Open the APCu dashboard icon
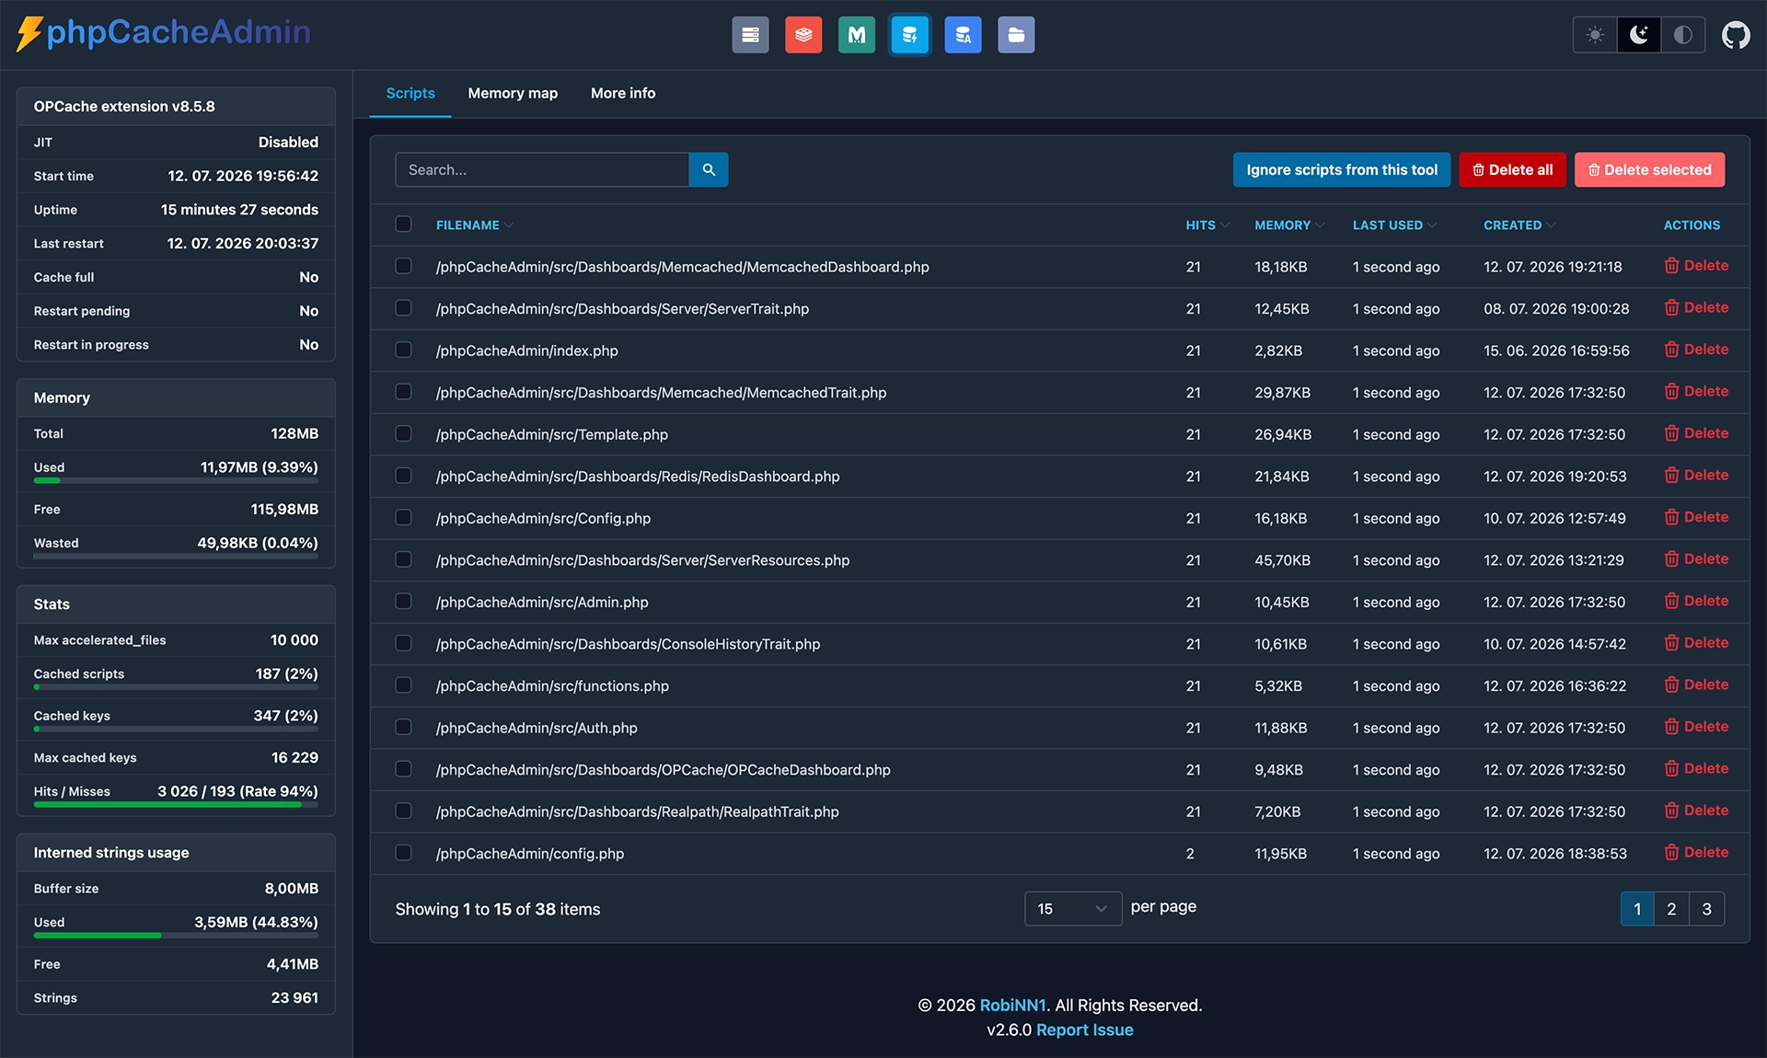This screenshot has width=1767, height=1058. (x=963, y=35)
